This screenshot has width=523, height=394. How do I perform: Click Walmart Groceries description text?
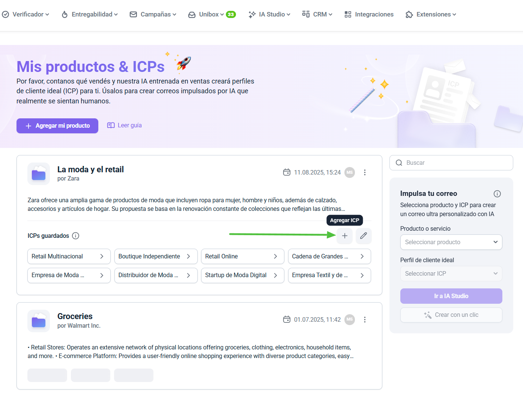point(191,352)
